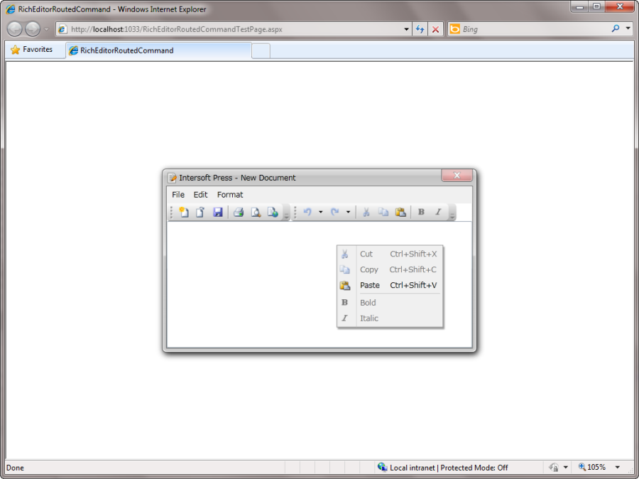Open the Favorites button
The width and height of the screenshot is (639, 479).
(x=32, y=49)
